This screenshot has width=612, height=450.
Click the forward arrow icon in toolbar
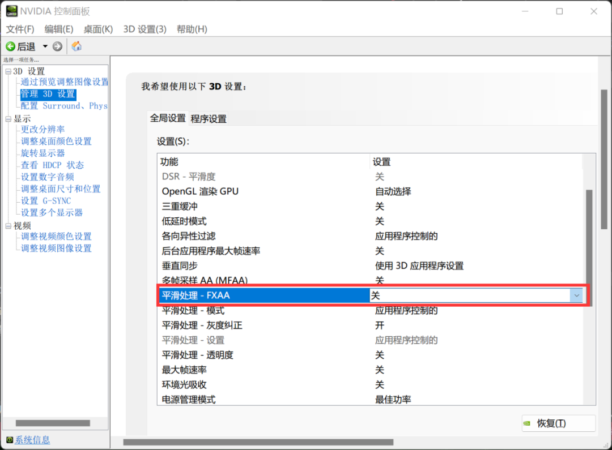point(57,47)
